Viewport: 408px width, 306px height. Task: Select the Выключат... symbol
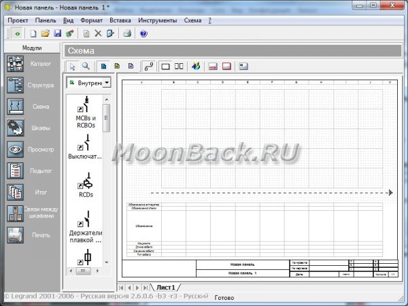(86, 146)
